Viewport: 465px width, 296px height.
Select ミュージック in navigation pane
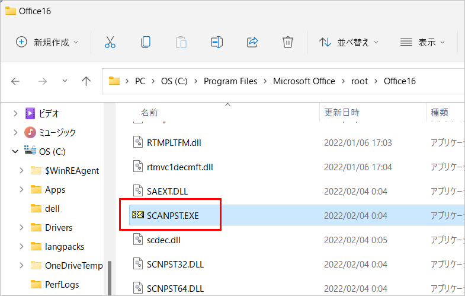57,132
